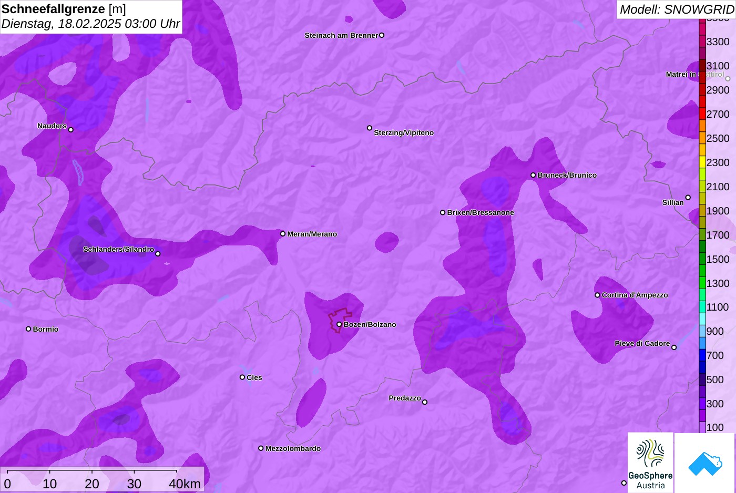Click the Cortina d'Ampezzo label text
The height and width of the screenshot is (493, 736).
click(635, 295)
